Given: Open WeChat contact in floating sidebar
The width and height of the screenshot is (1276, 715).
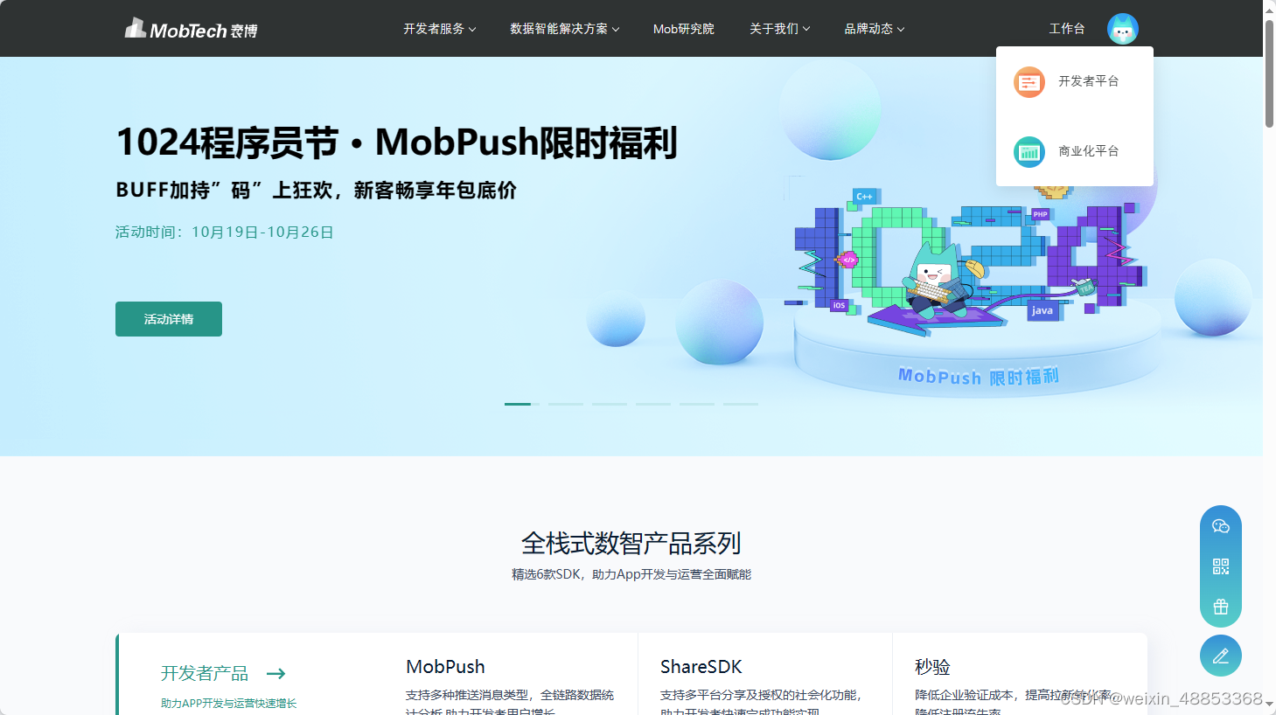Looking at the screenshot, I should [x=1221, y=526].
